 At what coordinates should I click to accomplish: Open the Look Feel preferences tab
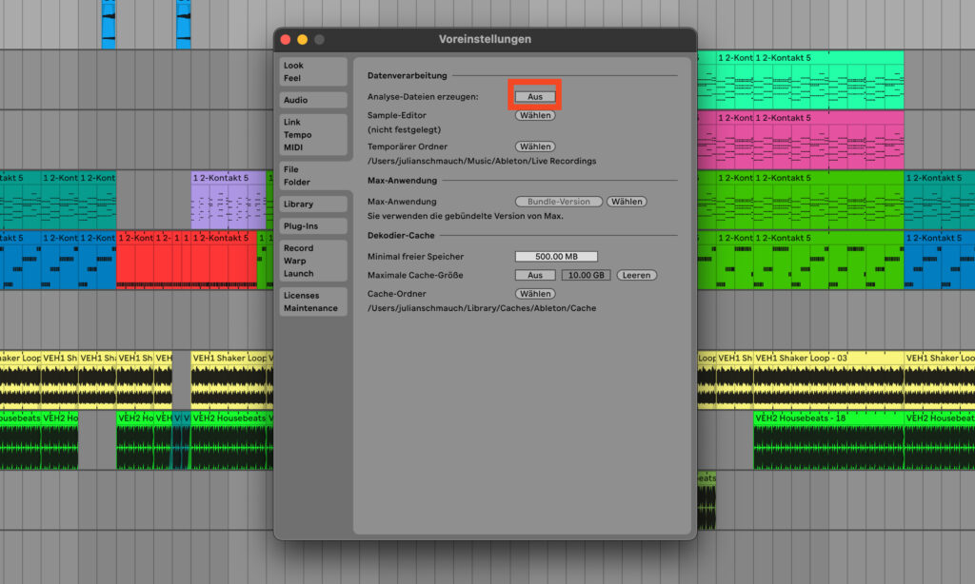tap(313, 71)
